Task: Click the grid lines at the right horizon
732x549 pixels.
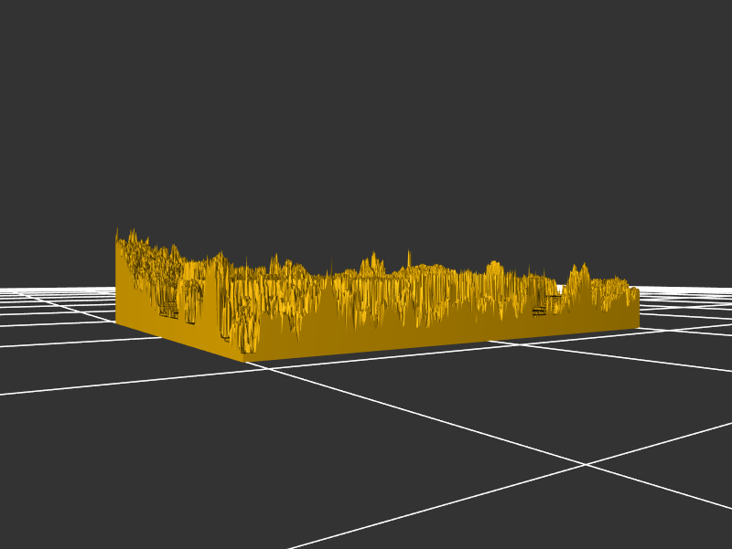Action: tap(686, 297)
